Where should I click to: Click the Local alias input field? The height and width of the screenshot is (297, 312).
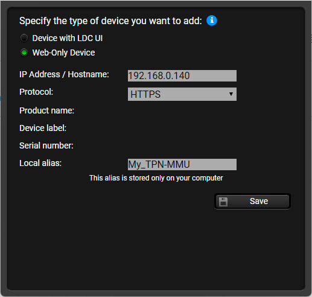coord(182,165)
